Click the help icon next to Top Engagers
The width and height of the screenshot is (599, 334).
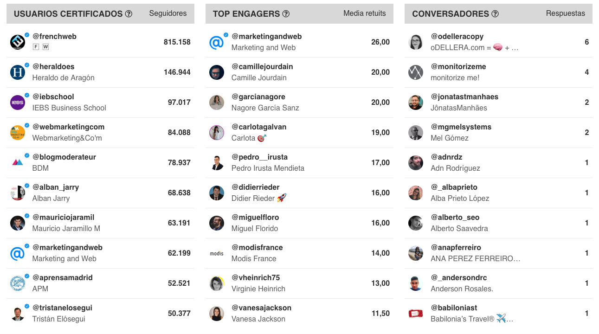[286, 14]
